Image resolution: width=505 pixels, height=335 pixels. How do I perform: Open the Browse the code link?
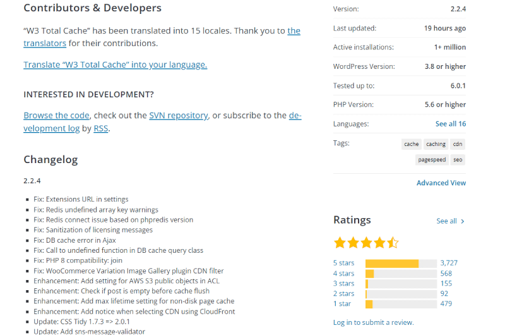click(x=56, y=116)
